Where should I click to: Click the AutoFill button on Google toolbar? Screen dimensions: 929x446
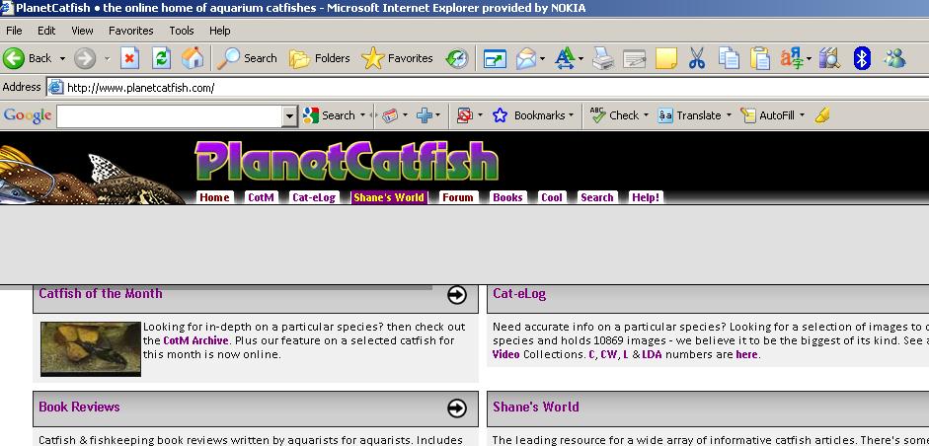[768, 115]
